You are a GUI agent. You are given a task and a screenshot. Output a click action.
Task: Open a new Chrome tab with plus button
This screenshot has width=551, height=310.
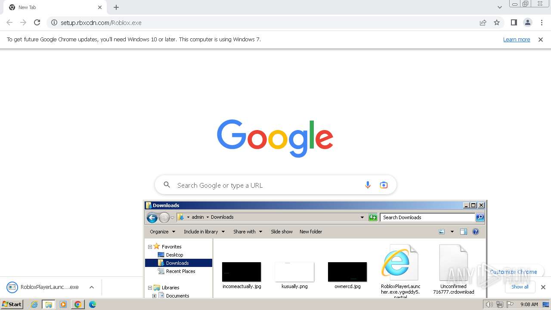116,7
